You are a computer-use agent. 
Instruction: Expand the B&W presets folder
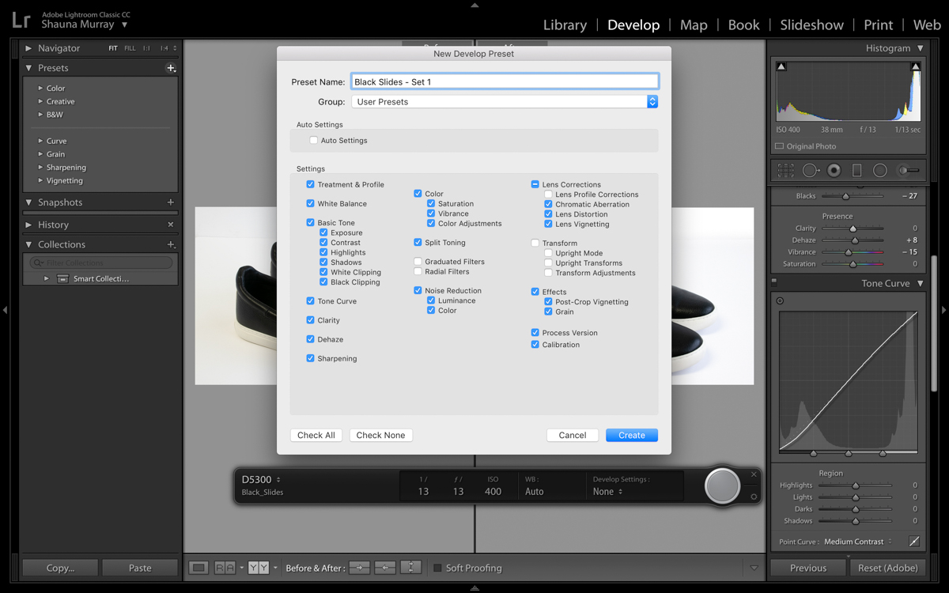[41, 115]
